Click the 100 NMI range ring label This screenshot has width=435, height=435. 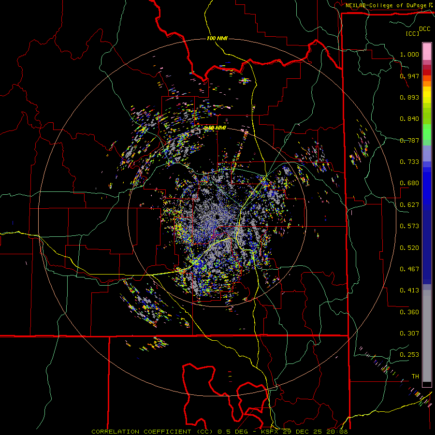[217, 38]
